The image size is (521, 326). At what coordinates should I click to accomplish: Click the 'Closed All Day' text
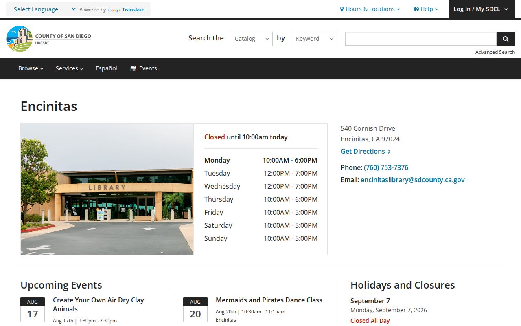tap(370, 321)
